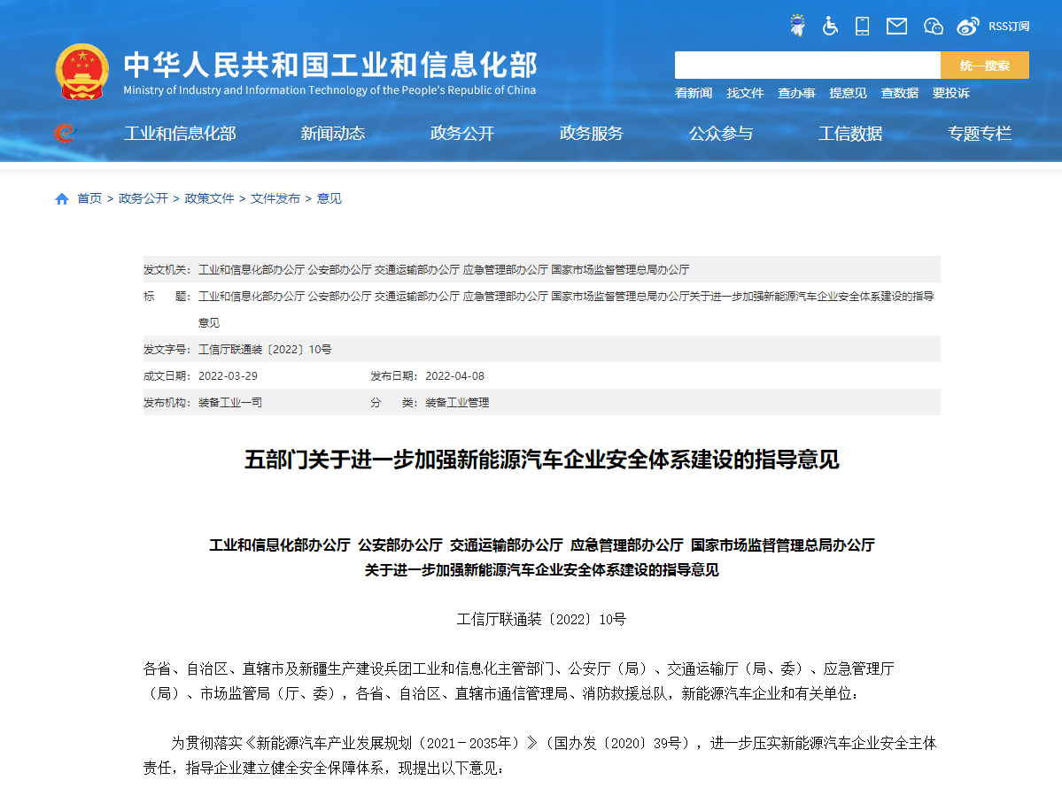The height and width of the screenshot is (796, 1062).
Task: Open the WeChat icon
Action: click(x=934, y=27)
